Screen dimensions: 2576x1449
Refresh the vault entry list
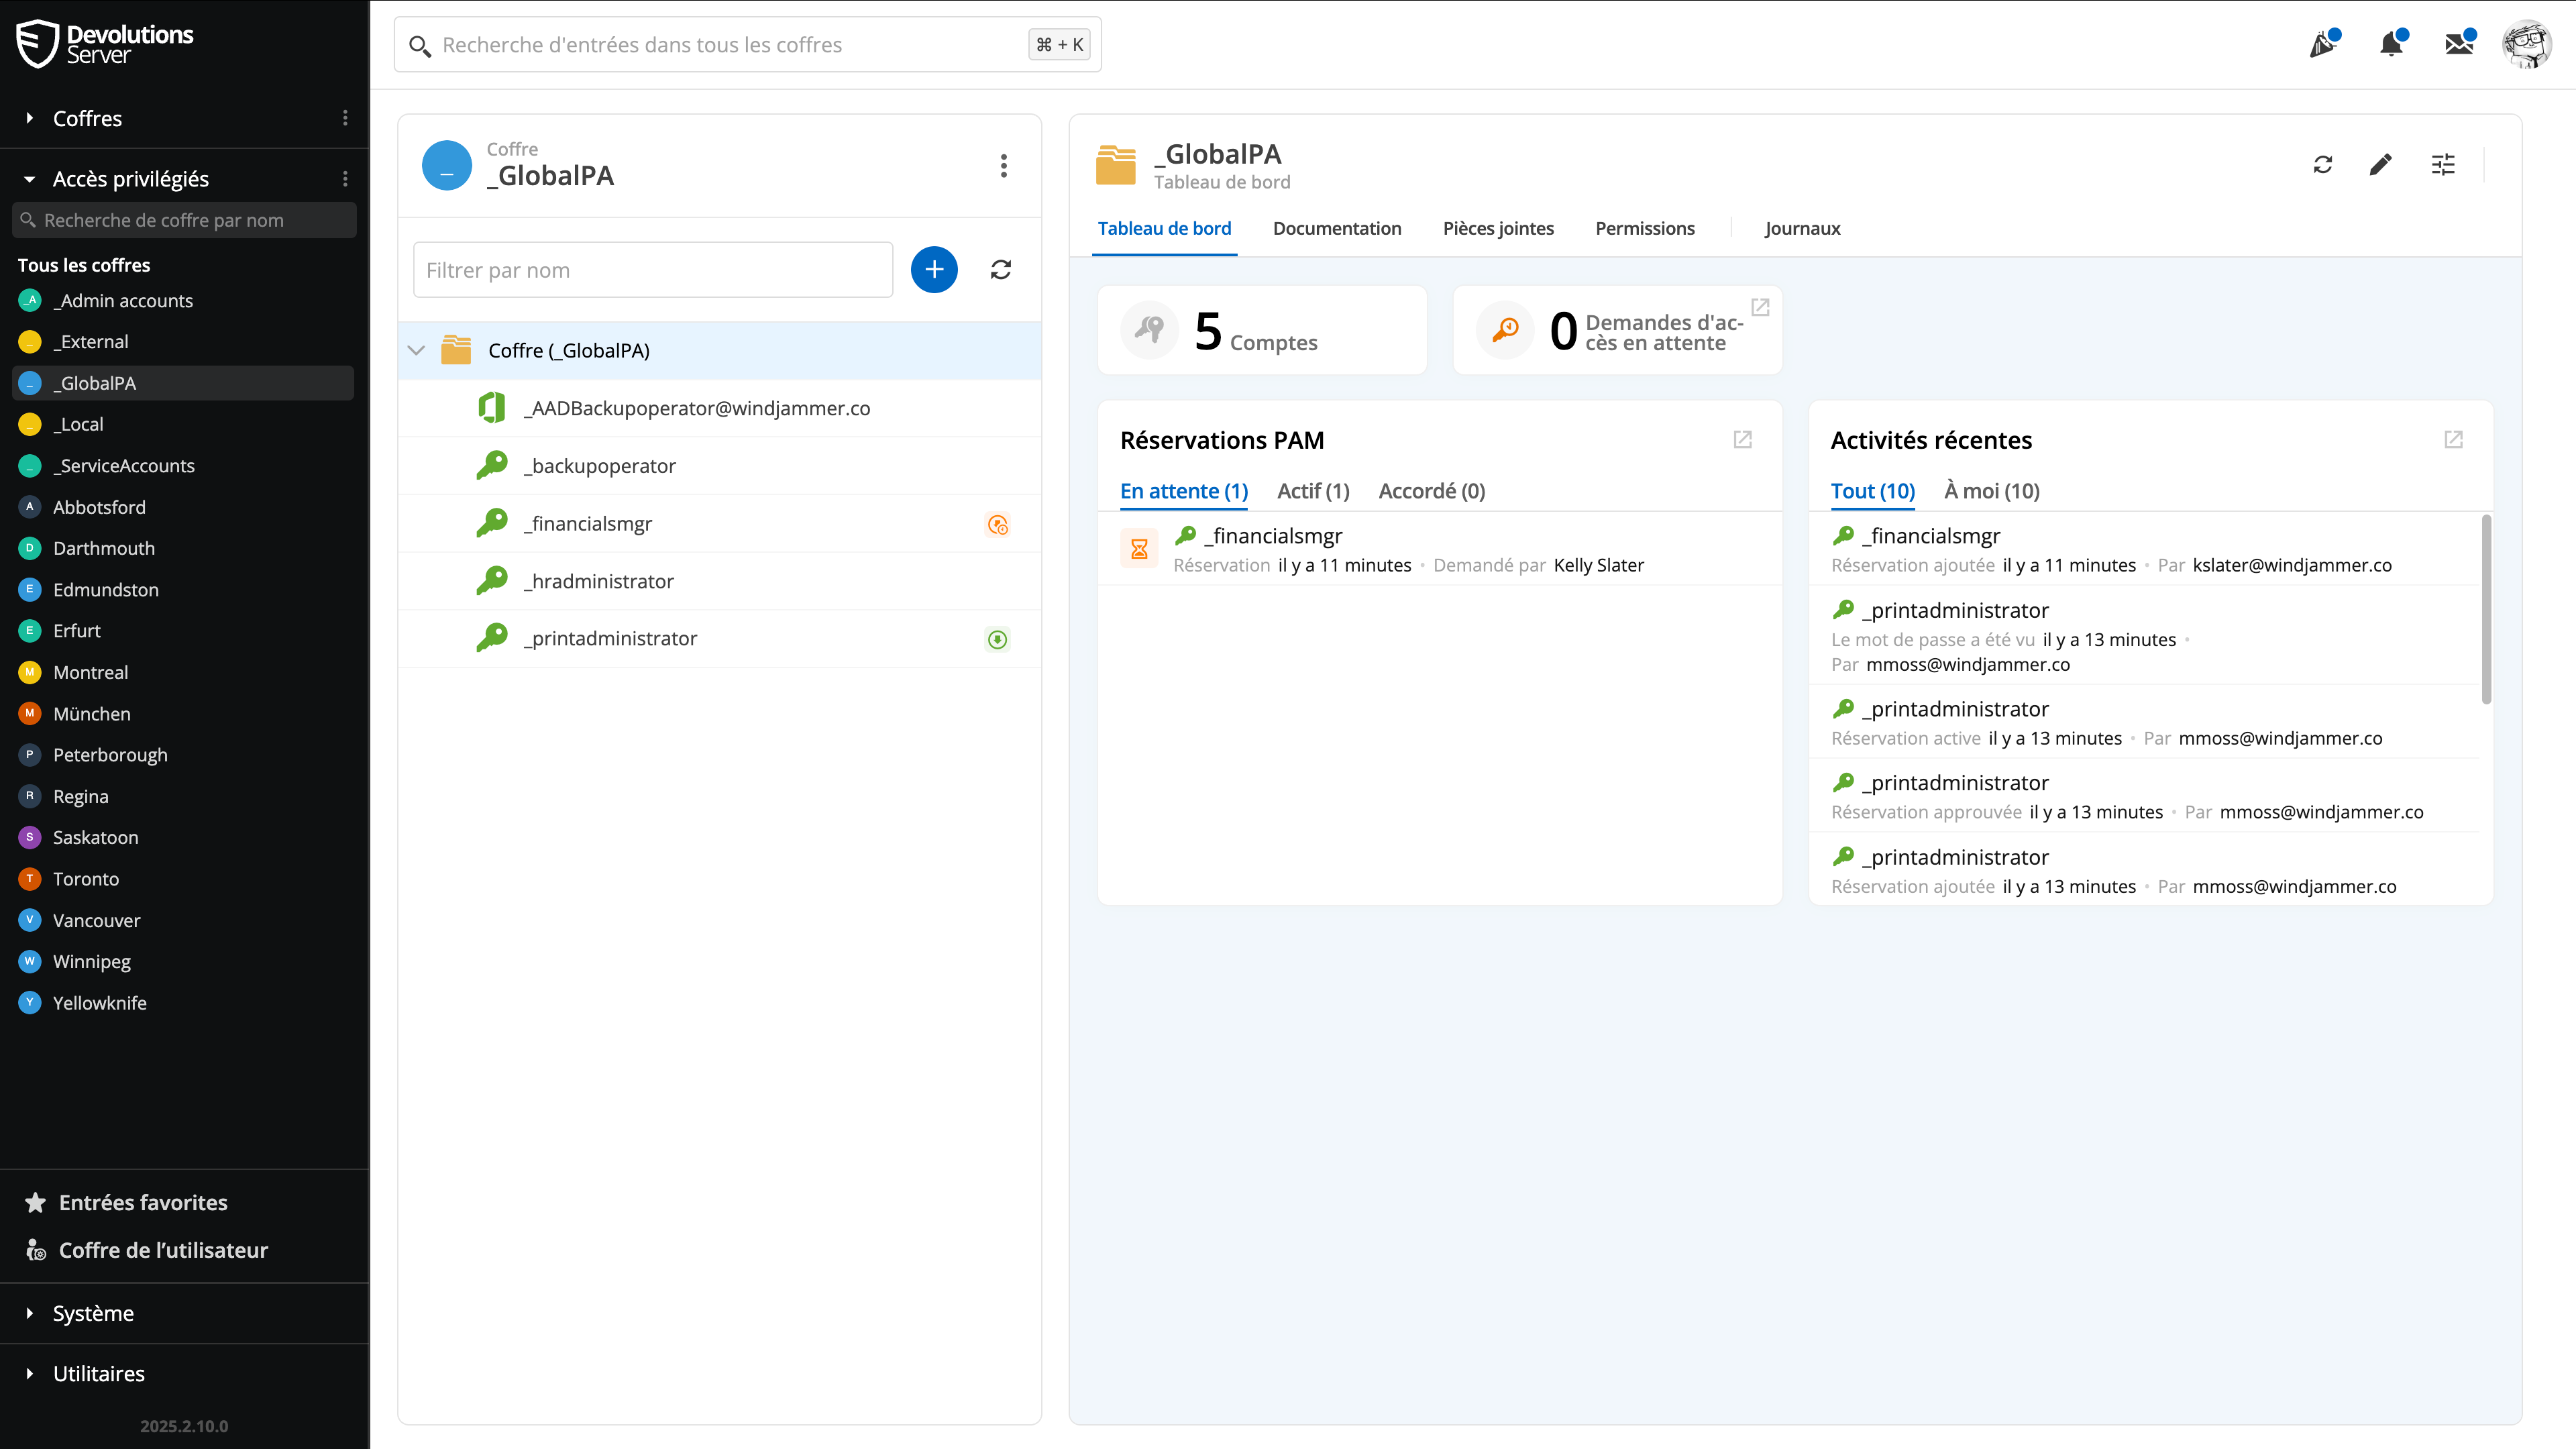click(x=1001, y=270)
